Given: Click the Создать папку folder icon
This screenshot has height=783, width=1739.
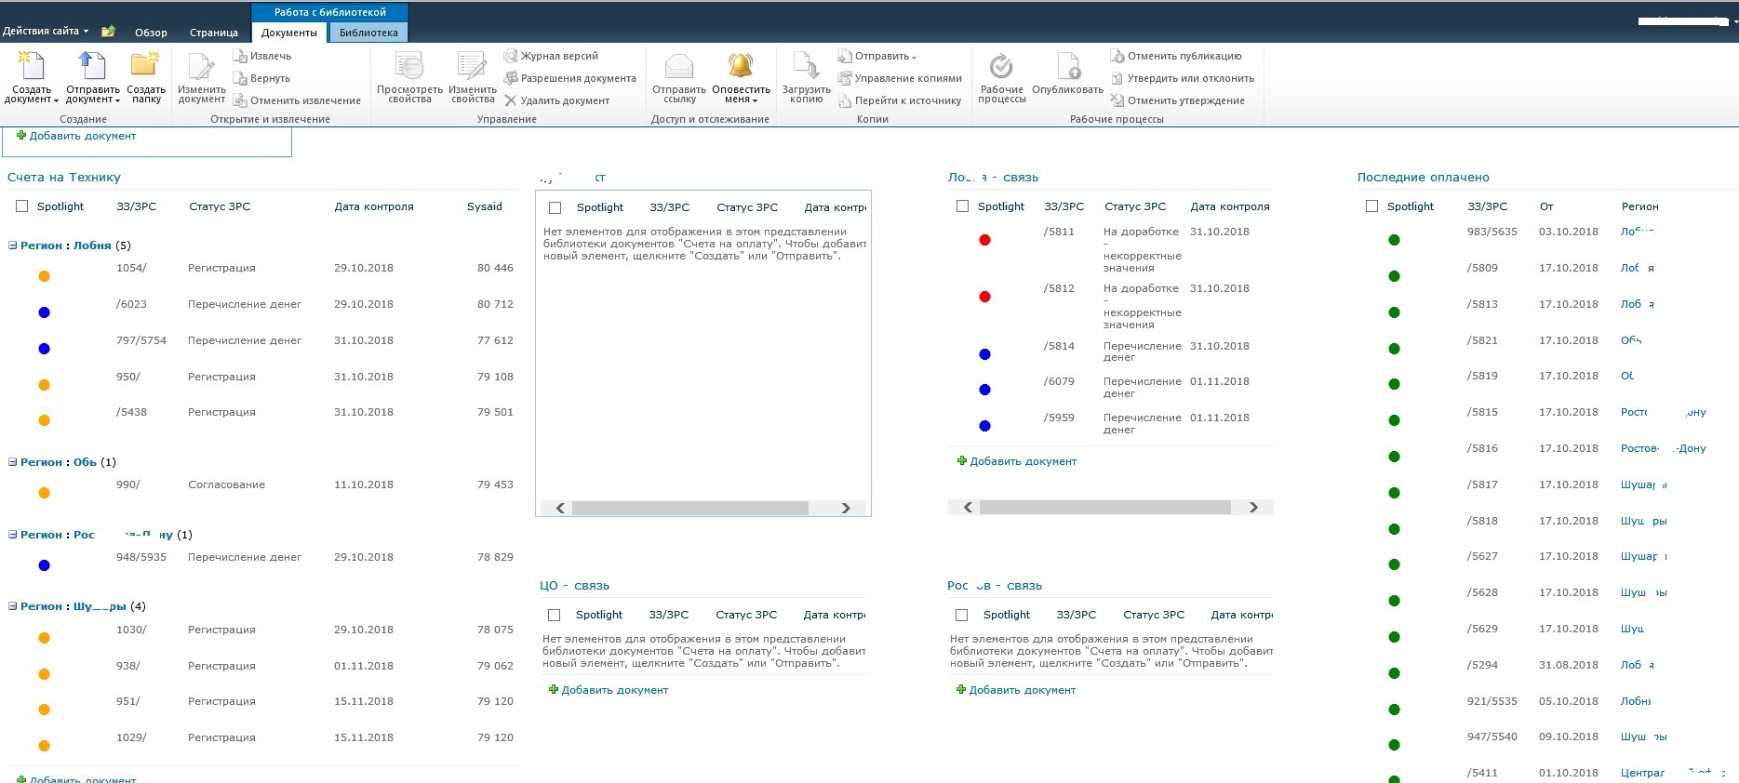Looking at the screenshot, I should click(x=145, y=66).
